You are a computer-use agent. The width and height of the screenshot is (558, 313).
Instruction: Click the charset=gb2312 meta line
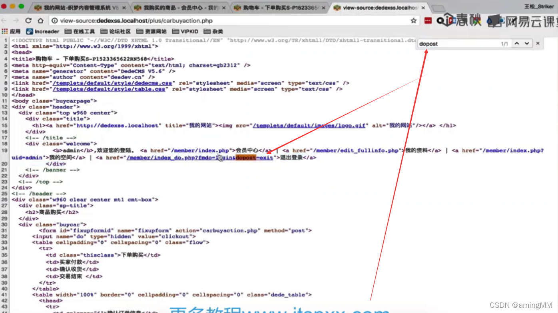point(131,65)
